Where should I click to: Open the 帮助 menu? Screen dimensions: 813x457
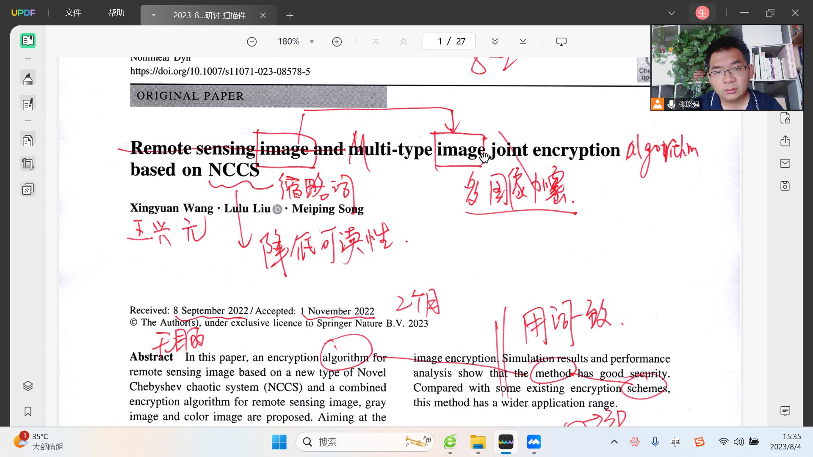click(116, 13)
